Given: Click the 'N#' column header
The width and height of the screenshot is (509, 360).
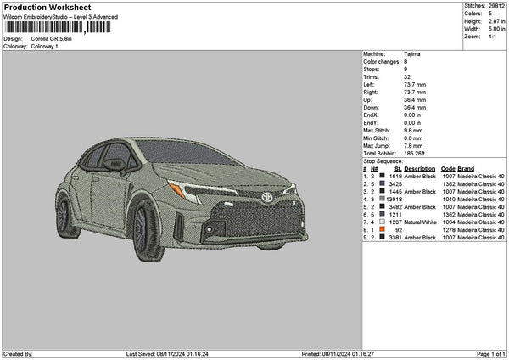Looking at the screenshot, I should tap(374, 169).
